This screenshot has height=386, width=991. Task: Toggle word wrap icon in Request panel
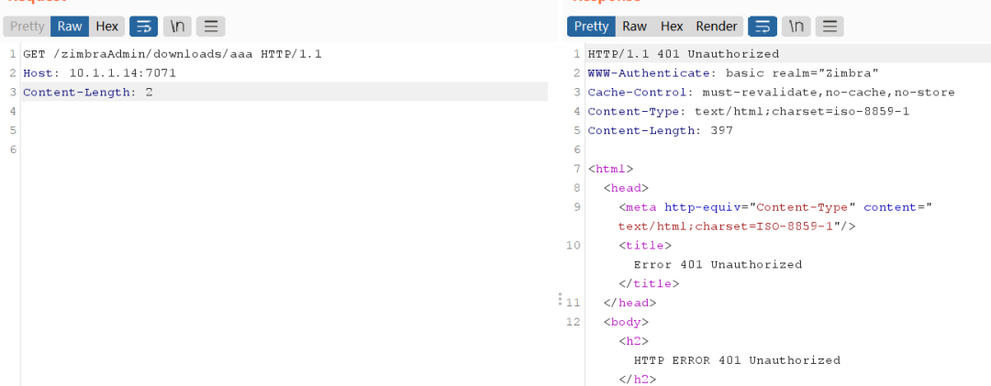pos(143,27)
